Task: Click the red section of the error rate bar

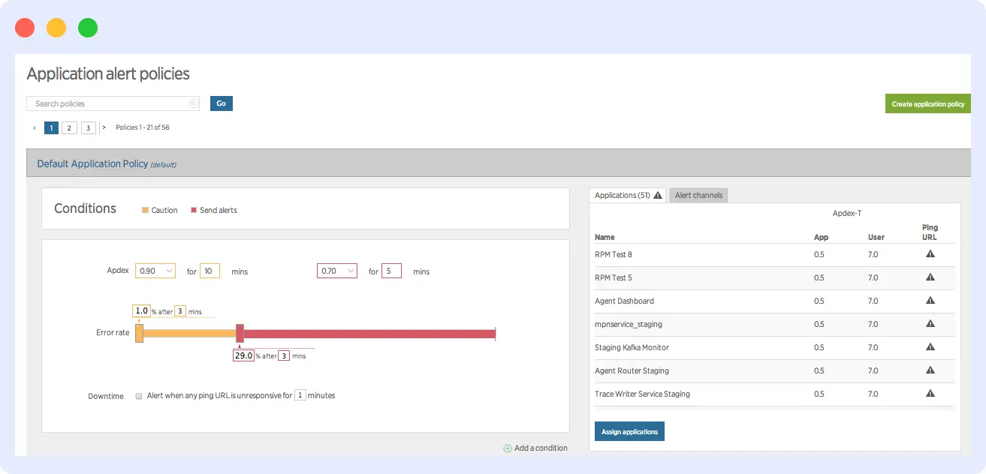Action: click(369, 334)
